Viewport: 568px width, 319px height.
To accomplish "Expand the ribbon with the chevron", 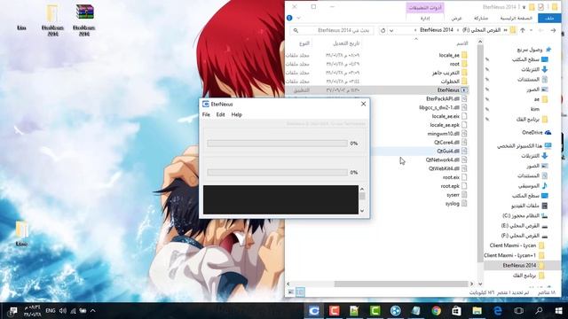I will point(298,18).
